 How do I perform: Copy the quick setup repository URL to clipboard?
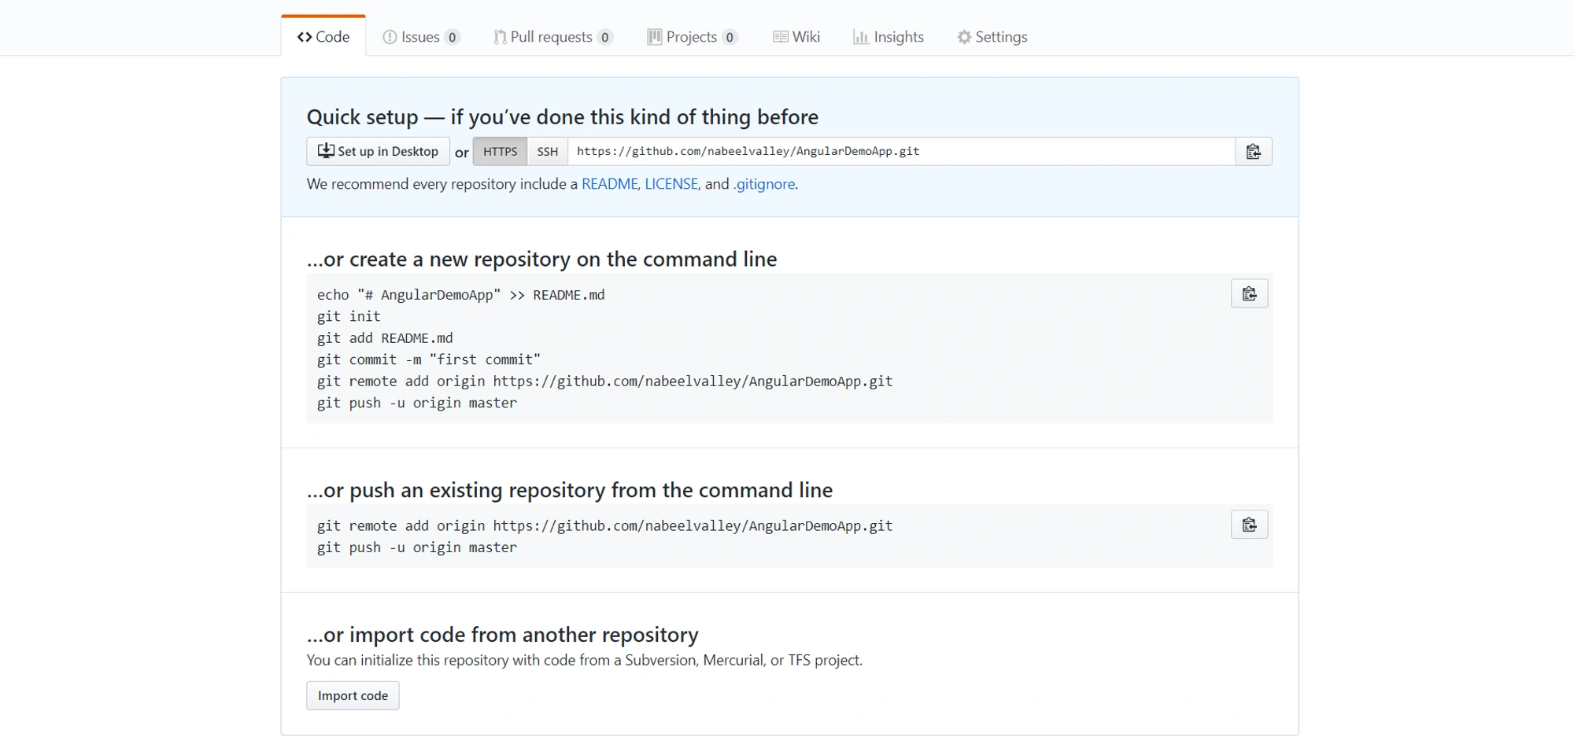(1253, 151)
